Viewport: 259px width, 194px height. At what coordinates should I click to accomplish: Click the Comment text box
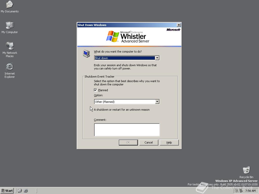(127, 130)
